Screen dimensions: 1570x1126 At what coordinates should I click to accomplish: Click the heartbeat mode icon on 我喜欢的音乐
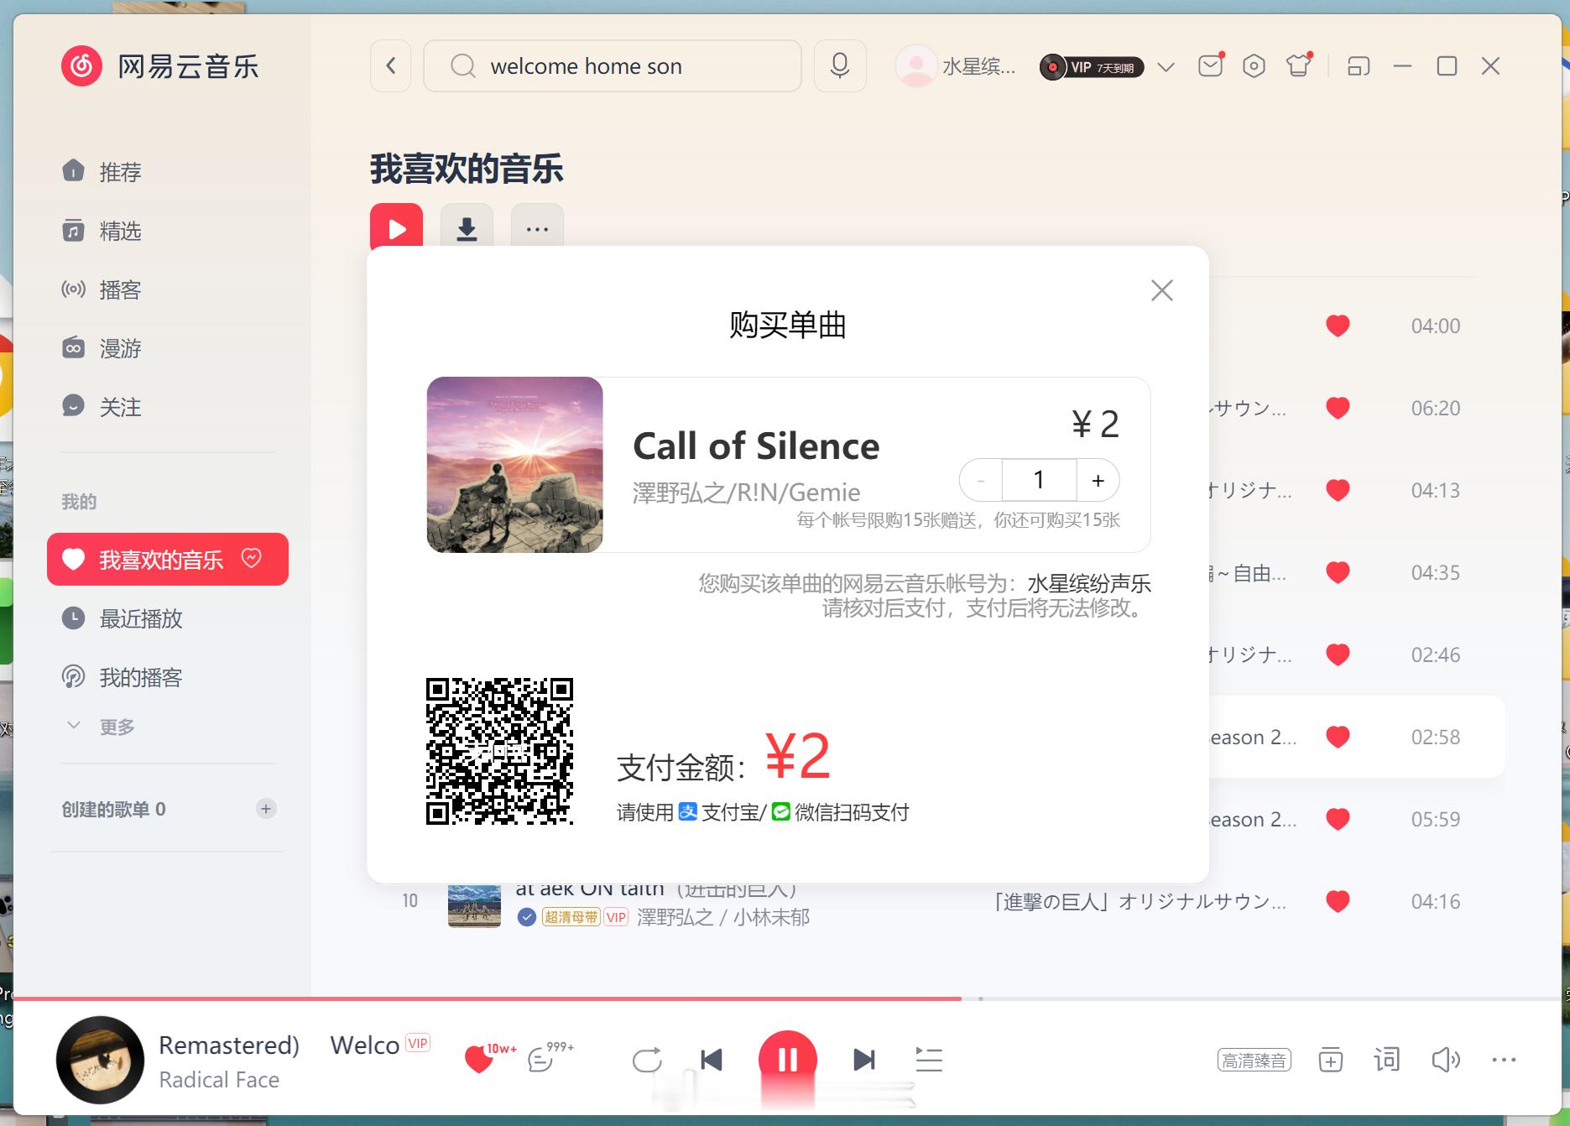tap(252, 558)
